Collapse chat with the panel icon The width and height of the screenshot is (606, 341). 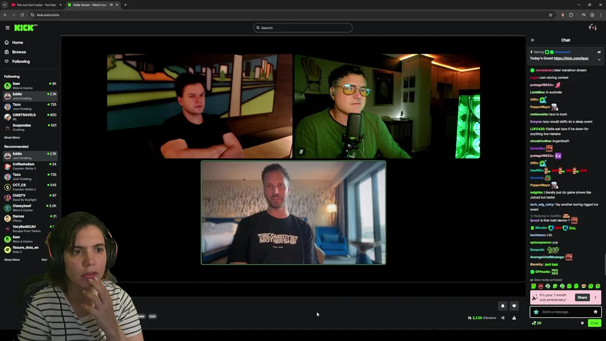point(532,40)
